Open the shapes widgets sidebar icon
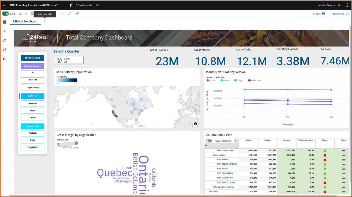 (x=4, y=59)
